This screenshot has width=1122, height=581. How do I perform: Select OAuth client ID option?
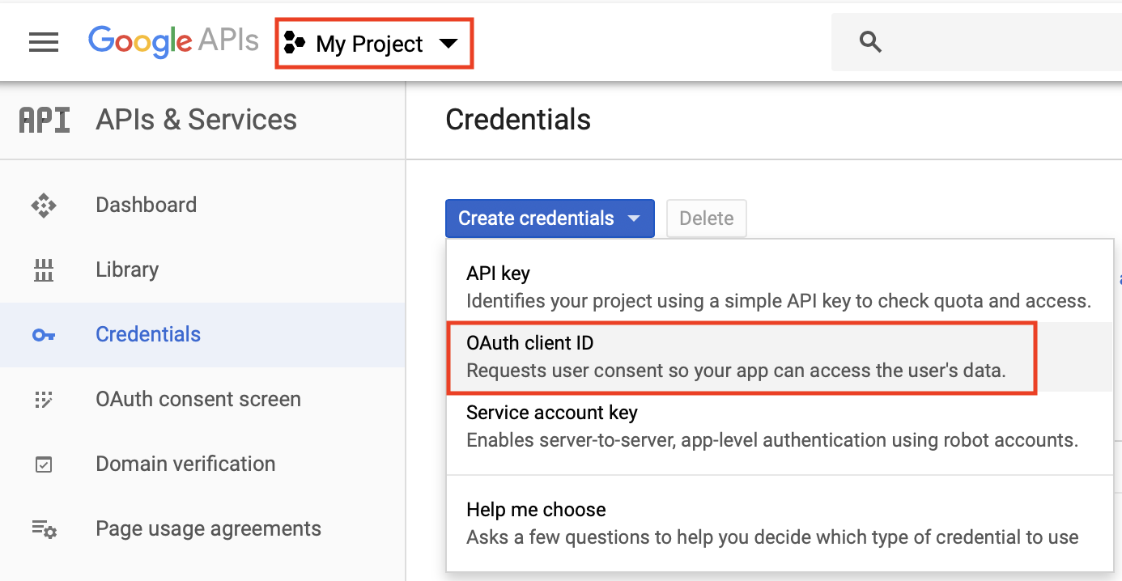tap(780, 358)
